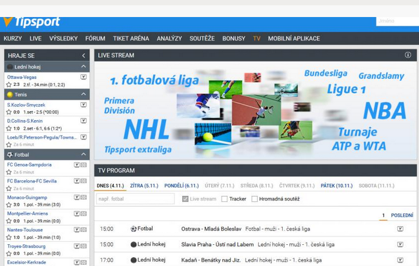Click the stream icon for Loeb/R.Peterson match
Screen dimensions: 419x266
click(x=83, y=137)
